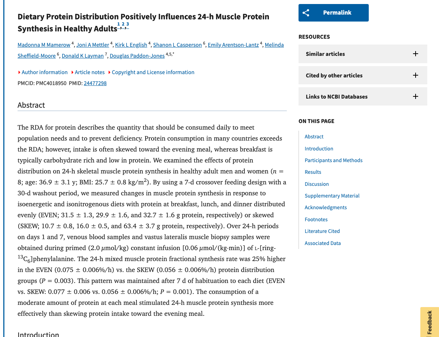Open the Acknowledgments section
The width and height of the screenshot is (439, 337).
(326, 207)
